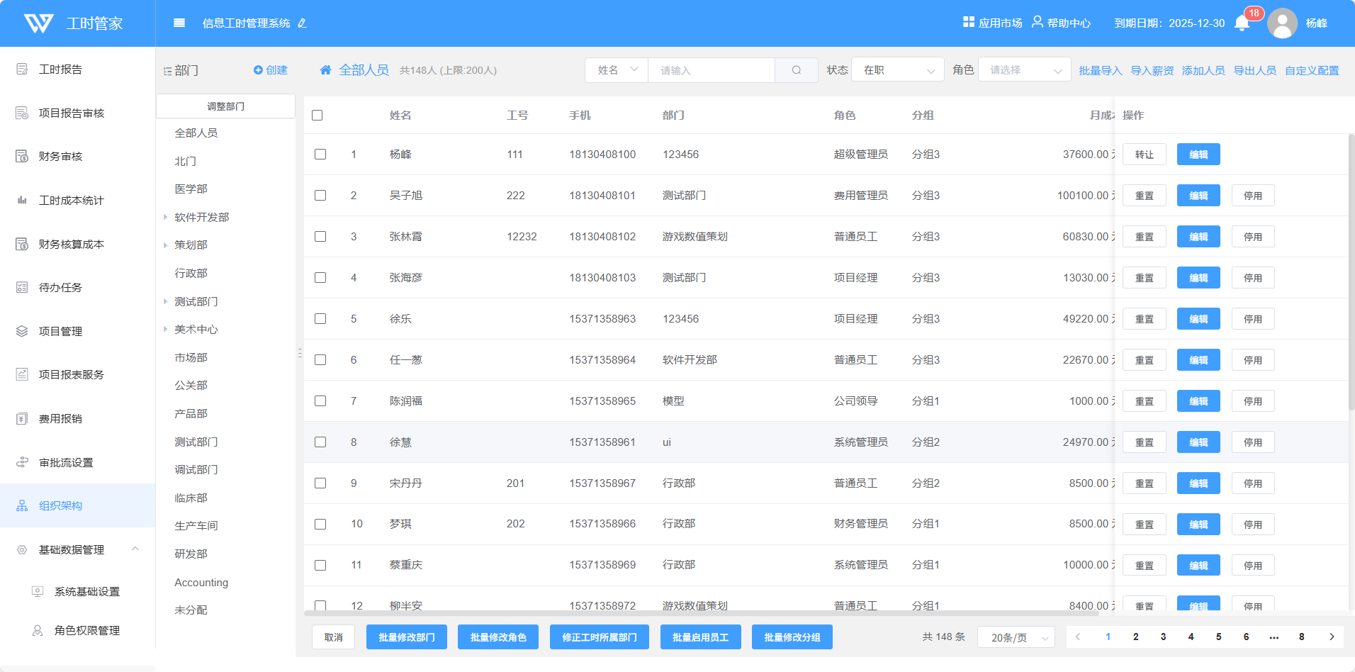Check the select-all checkbox in table header
1355x672 pixels.
click(317, 116)
